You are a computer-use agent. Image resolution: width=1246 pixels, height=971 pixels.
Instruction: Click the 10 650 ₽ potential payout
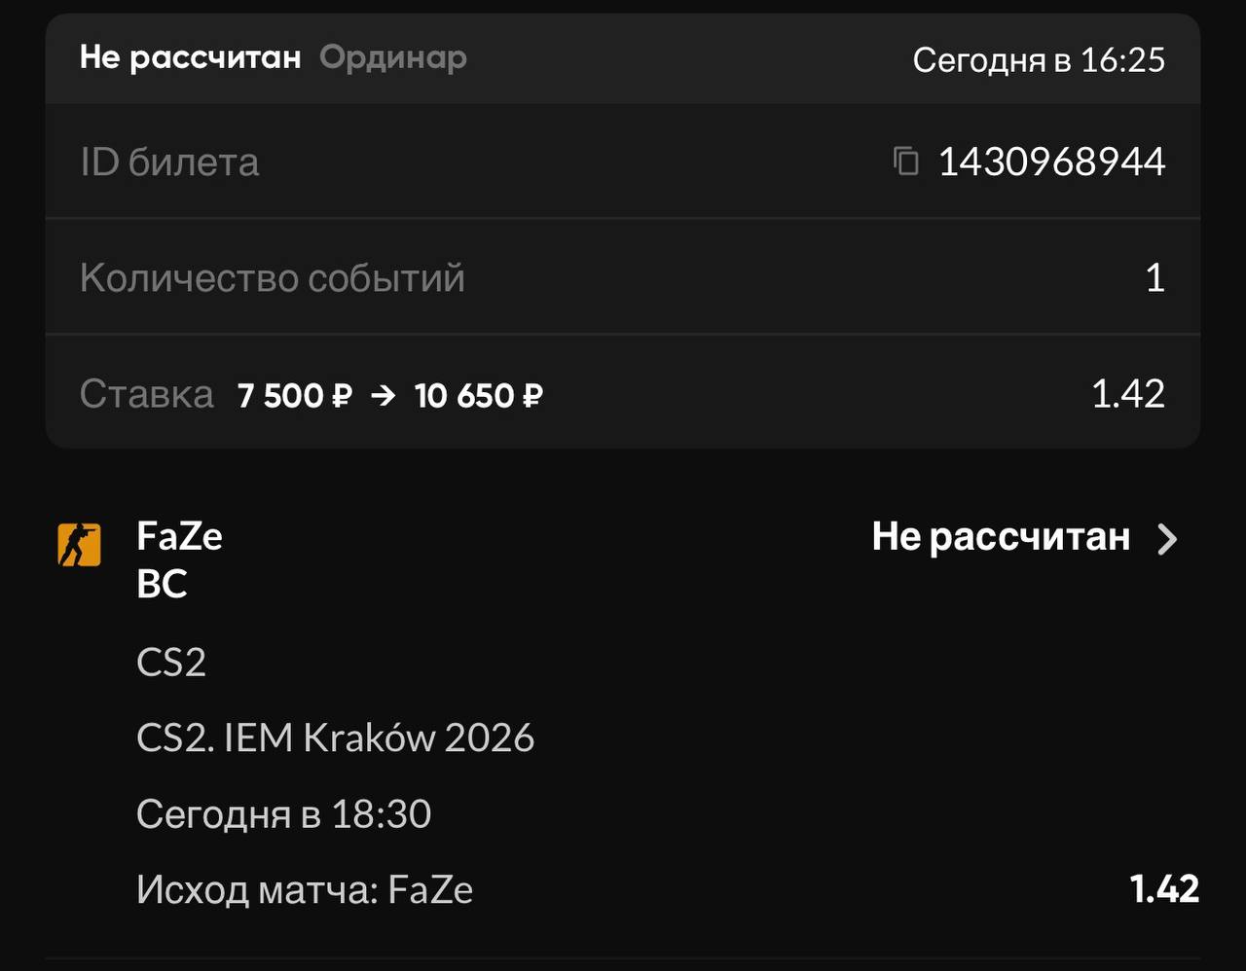pos(478,396)
